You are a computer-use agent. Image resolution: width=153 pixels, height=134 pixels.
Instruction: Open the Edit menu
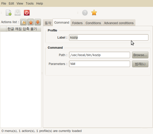point(11,4)
